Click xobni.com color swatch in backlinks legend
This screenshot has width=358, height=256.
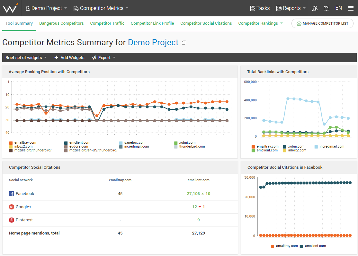pos(285,147)
